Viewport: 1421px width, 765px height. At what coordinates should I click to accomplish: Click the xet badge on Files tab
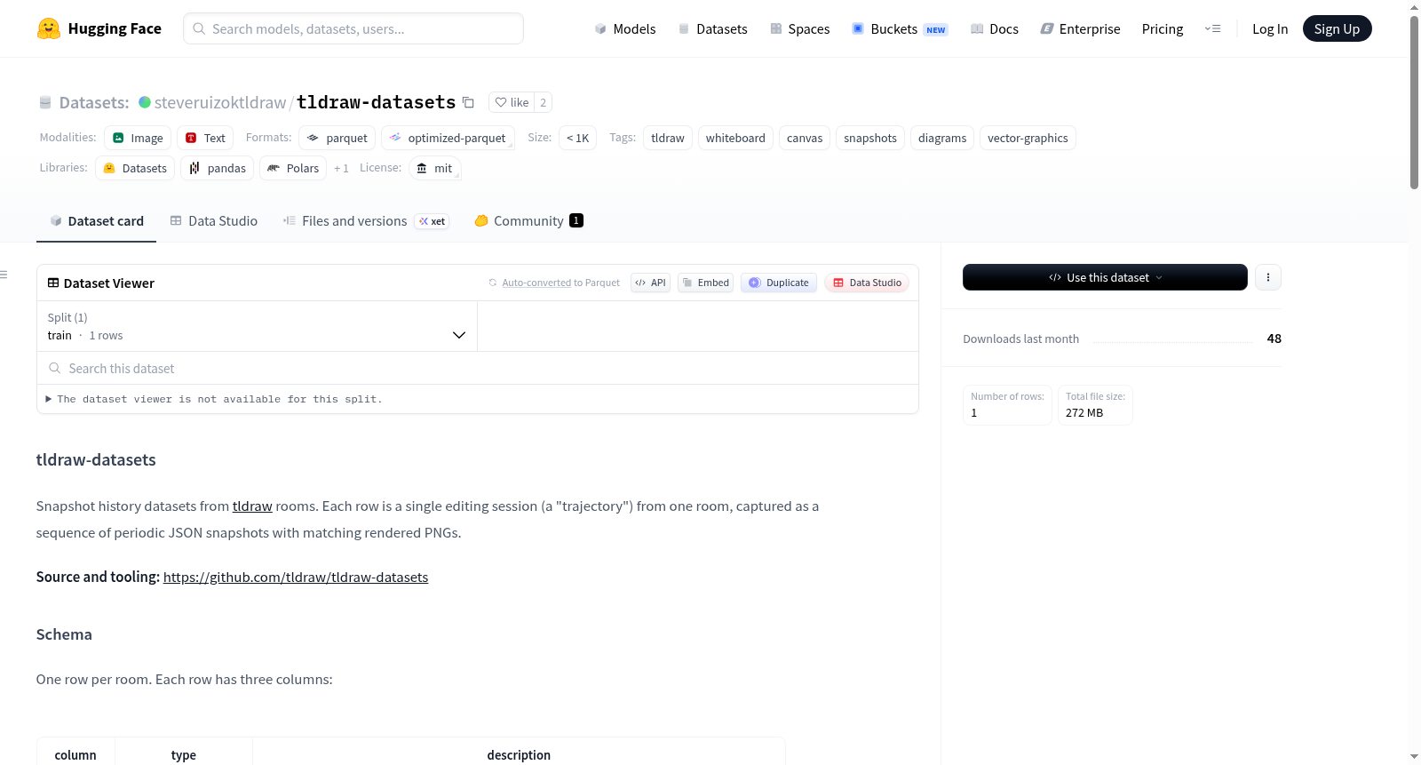[x=433, y=221]
